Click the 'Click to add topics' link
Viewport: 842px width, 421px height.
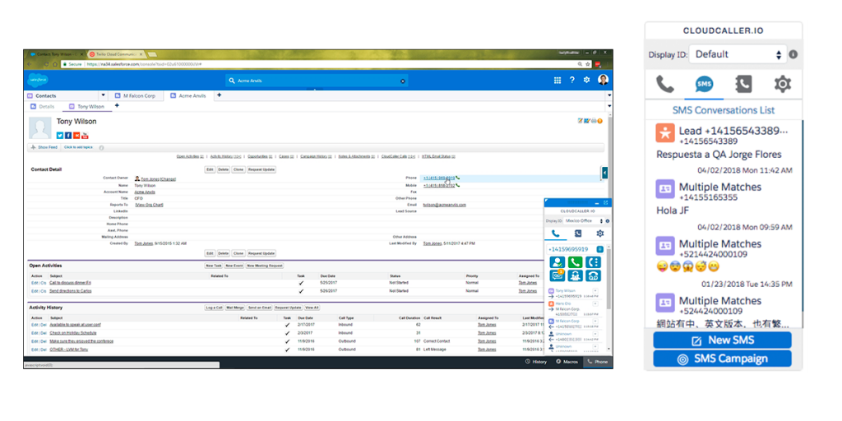pos(76,147)
